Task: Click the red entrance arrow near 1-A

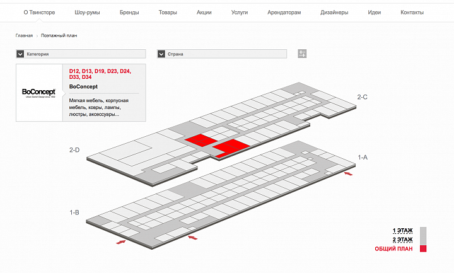Action: 347,175
